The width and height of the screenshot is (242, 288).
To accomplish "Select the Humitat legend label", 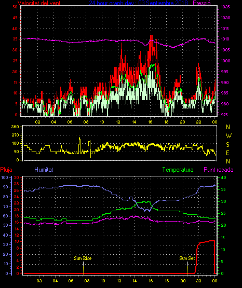I will tap(44, 170).
